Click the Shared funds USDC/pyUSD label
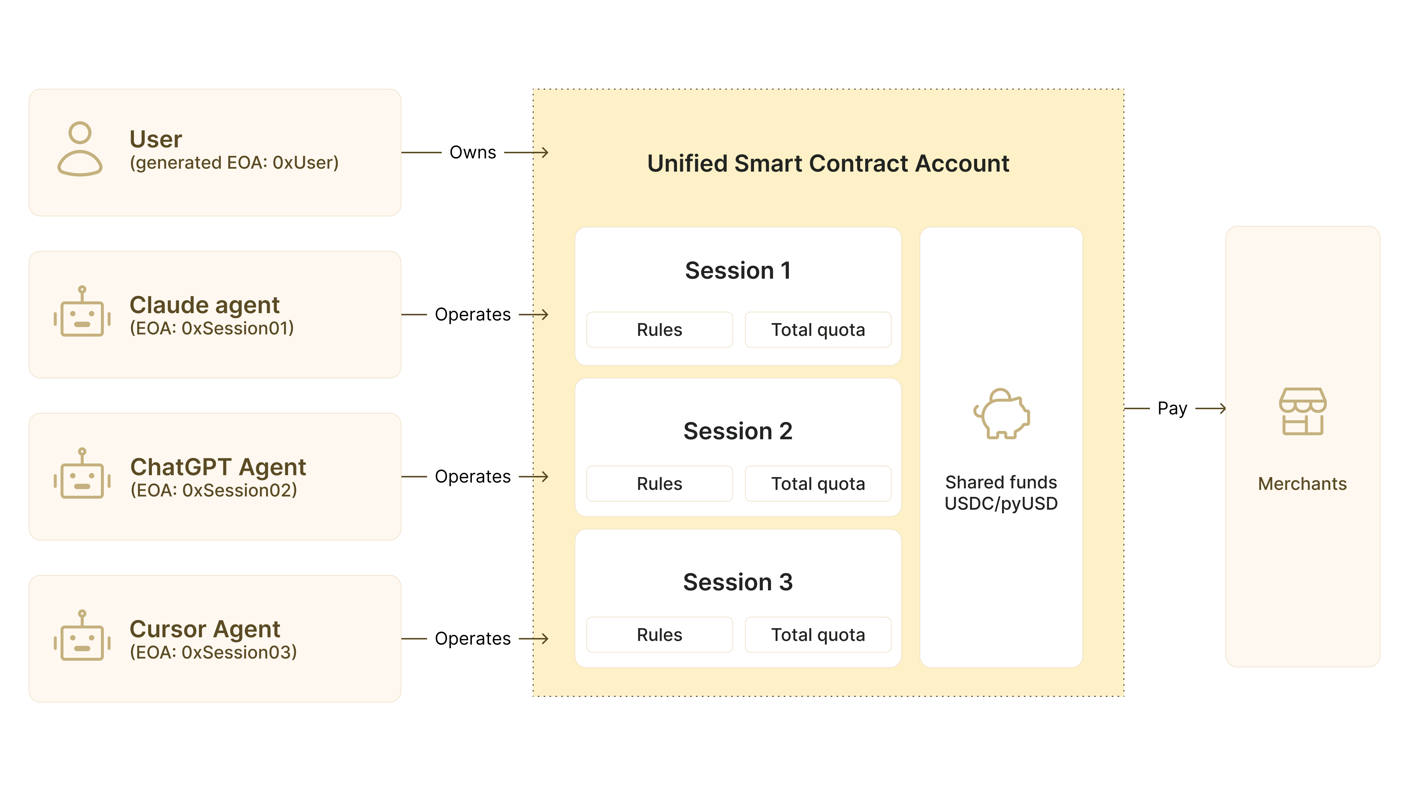Viewport: 1409px width, 792px height. 1001,493
